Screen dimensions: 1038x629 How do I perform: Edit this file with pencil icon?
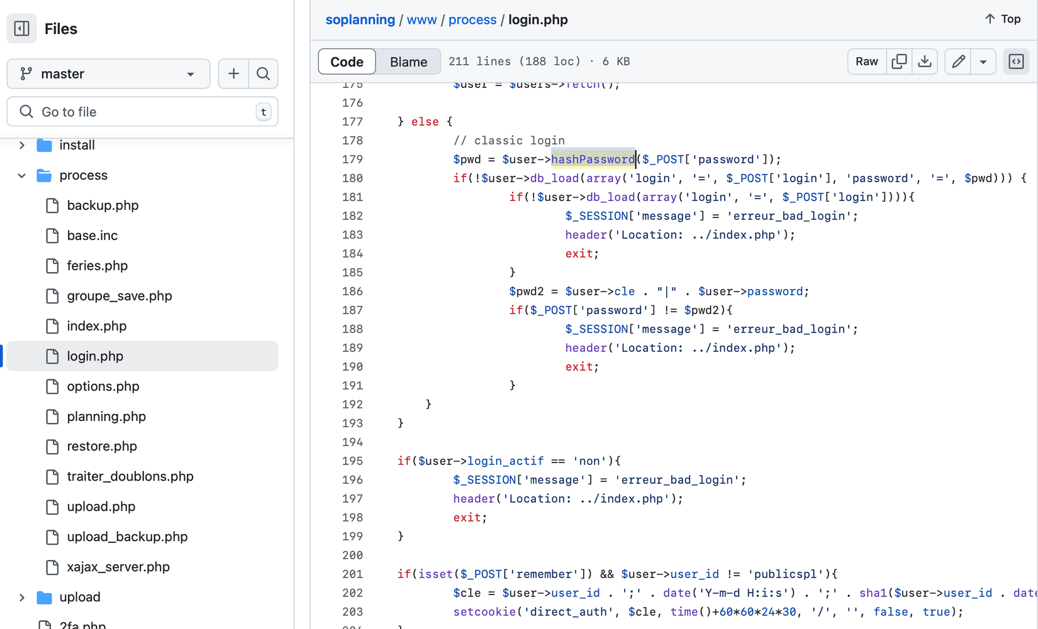(958, 62)
